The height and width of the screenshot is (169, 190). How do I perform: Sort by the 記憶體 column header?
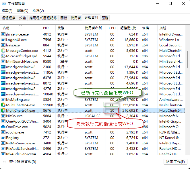click(x=129, y=28)
